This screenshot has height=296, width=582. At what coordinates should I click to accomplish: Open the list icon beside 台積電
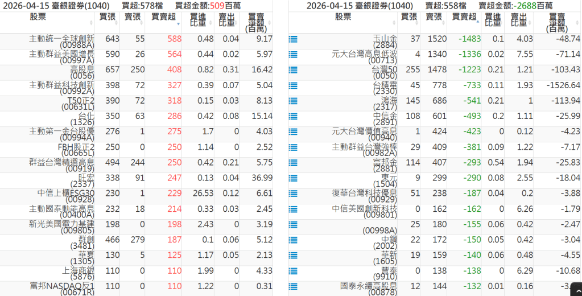tap(293, 85)
